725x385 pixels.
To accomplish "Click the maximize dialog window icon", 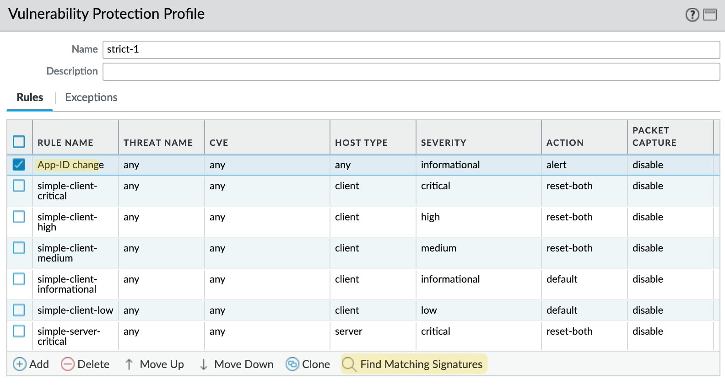I will (710, 15).
